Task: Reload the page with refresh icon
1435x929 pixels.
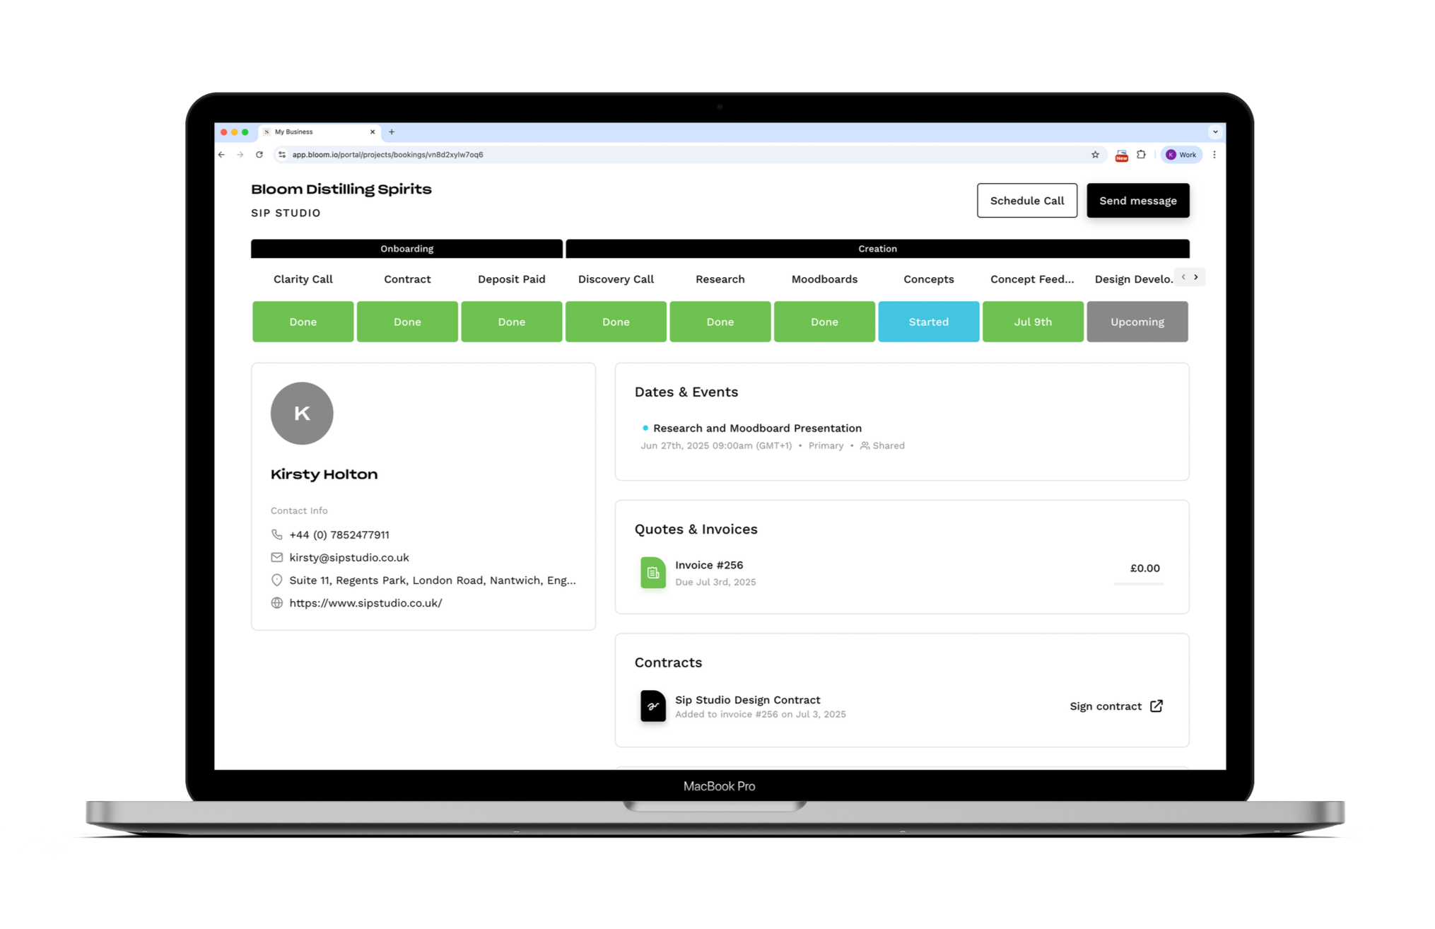Action: pos(259,155)
